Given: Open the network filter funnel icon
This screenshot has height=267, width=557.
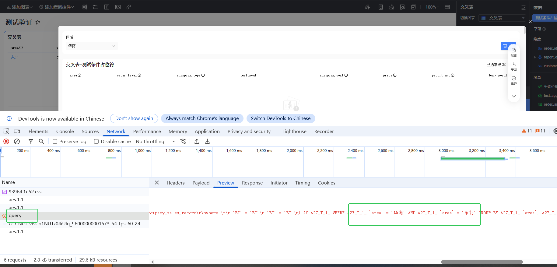Looking at the screenshot, I should (31, 141).
